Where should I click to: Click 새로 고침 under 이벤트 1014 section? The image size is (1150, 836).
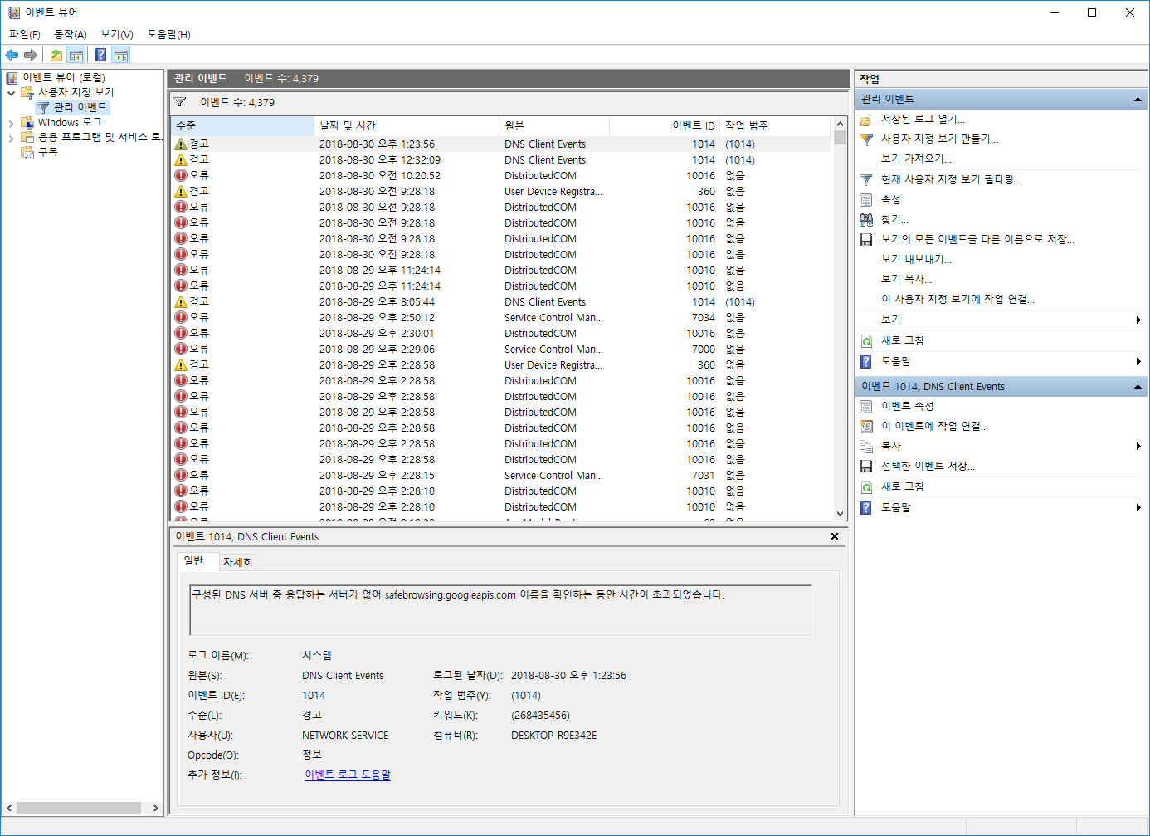pyautogui.click(x=902, y=486)
